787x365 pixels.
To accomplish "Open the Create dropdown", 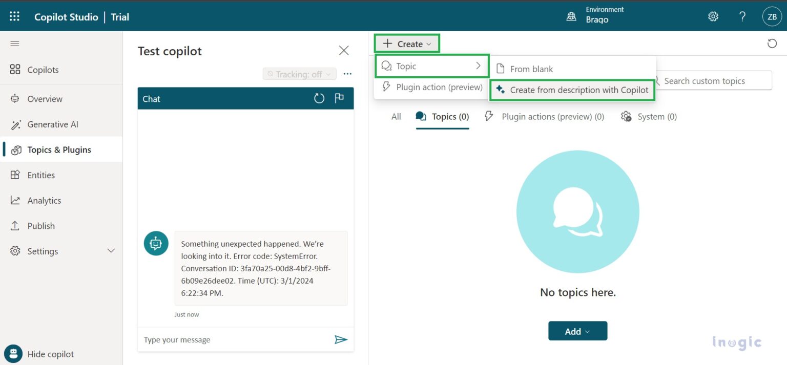I will click(x=406, y=43).
